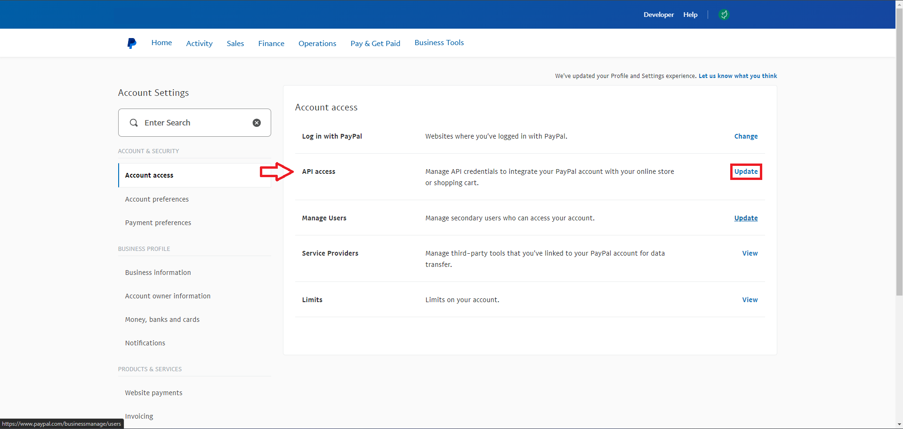Screen dimensions: 903x429
Task: Click Update for API access
Action: [746, 172]
